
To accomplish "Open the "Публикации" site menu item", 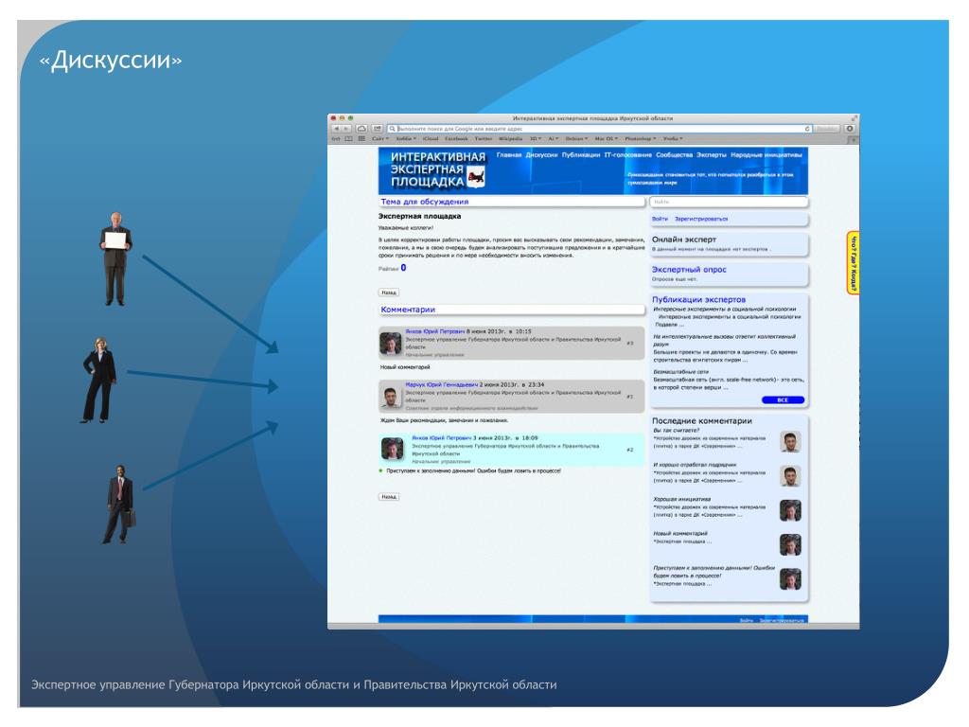I will (x=581, y=154).
